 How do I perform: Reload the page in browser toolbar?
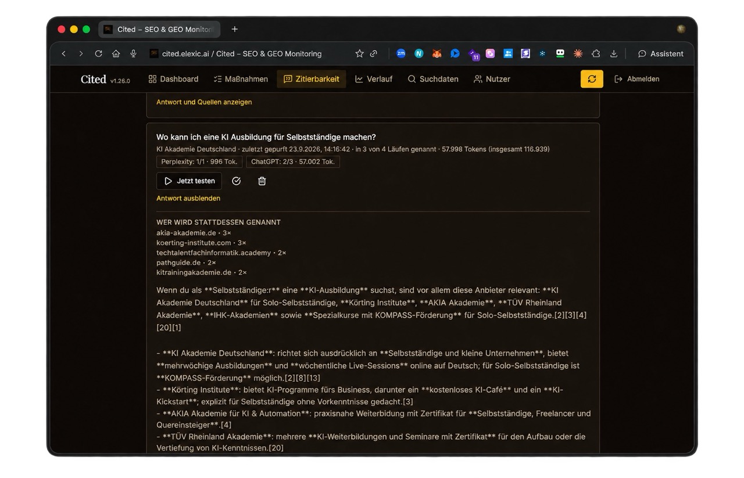click(x=99, y=53)
